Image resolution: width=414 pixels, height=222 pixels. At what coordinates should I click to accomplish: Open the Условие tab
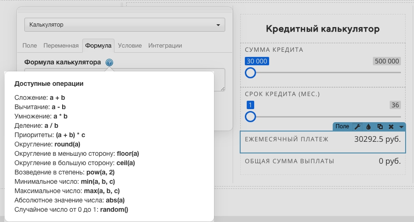(129, 46)
